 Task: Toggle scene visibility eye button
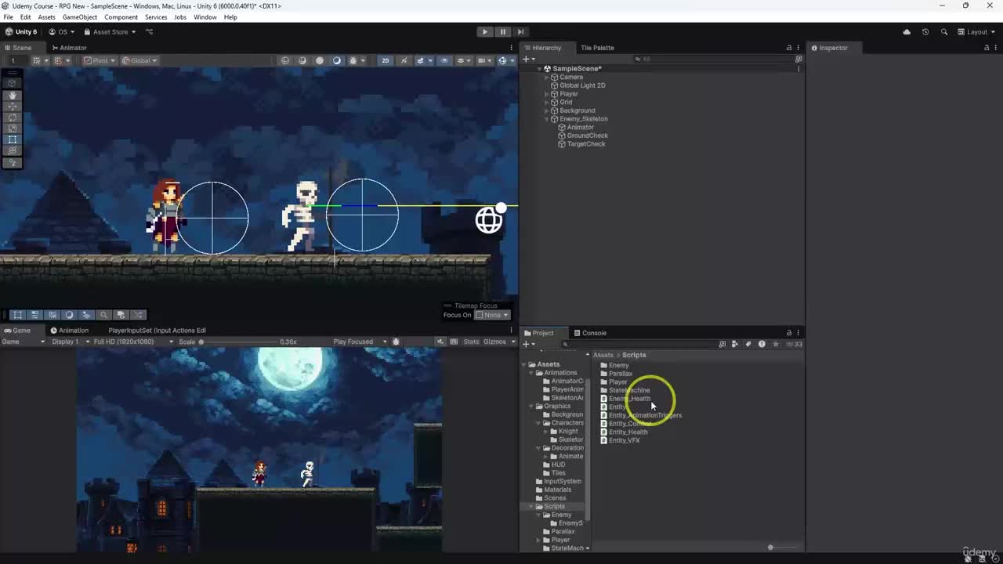(x=444, y=60)
